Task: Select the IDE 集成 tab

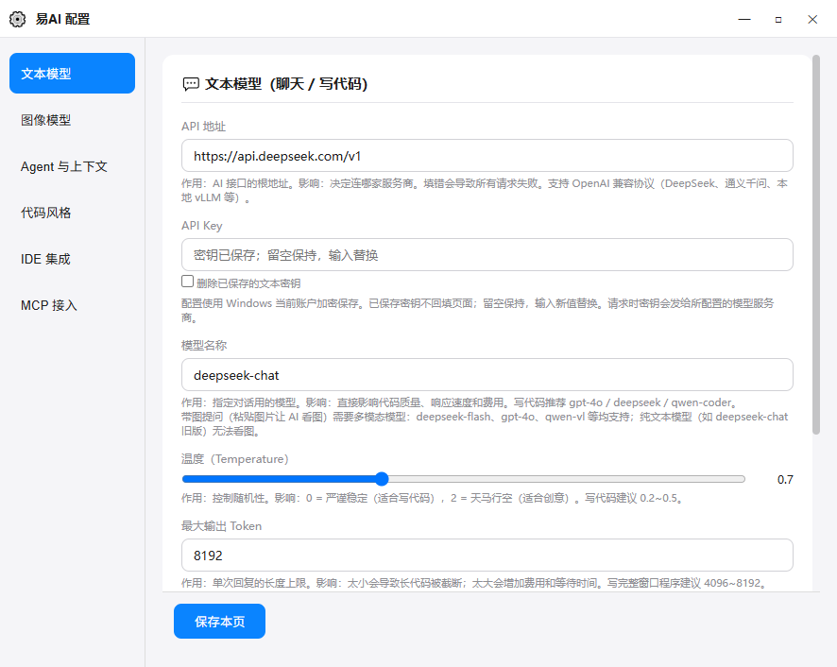Action: tap(72, 259)
